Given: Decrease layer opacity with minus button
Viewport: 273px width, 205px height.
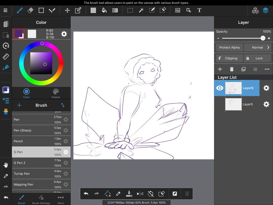Looking at the screenshot, I should [218, 38].
